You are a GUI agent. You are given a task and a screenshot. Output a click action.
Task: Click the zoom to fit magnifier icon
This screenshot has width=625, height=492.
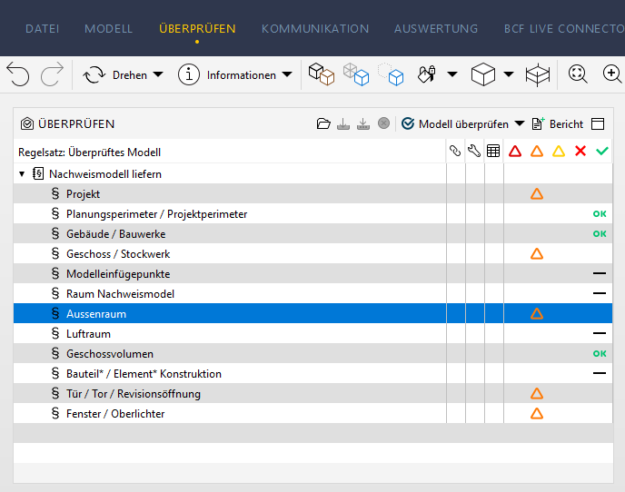pos(578,74)
